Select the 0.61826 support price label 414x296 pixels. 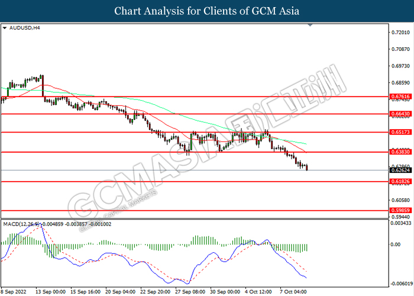pyautogui.click(x=400, y=181)
